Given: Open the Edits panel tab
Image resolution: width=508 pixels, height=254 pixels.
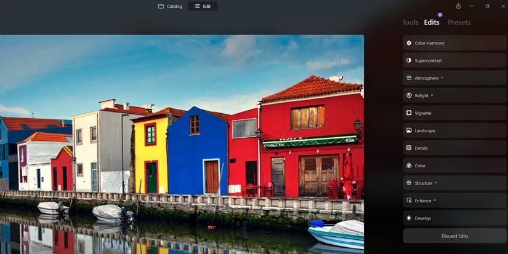Looking at the screenshot, I should click(432, 22).
